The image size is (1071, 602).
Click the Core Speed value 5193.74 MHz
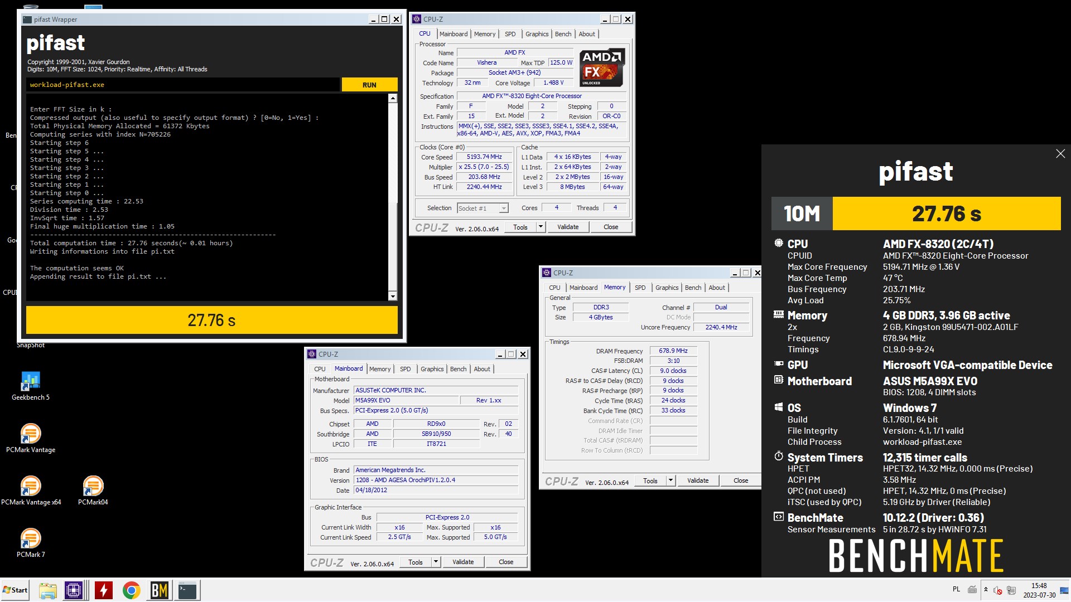pos(484,157)
